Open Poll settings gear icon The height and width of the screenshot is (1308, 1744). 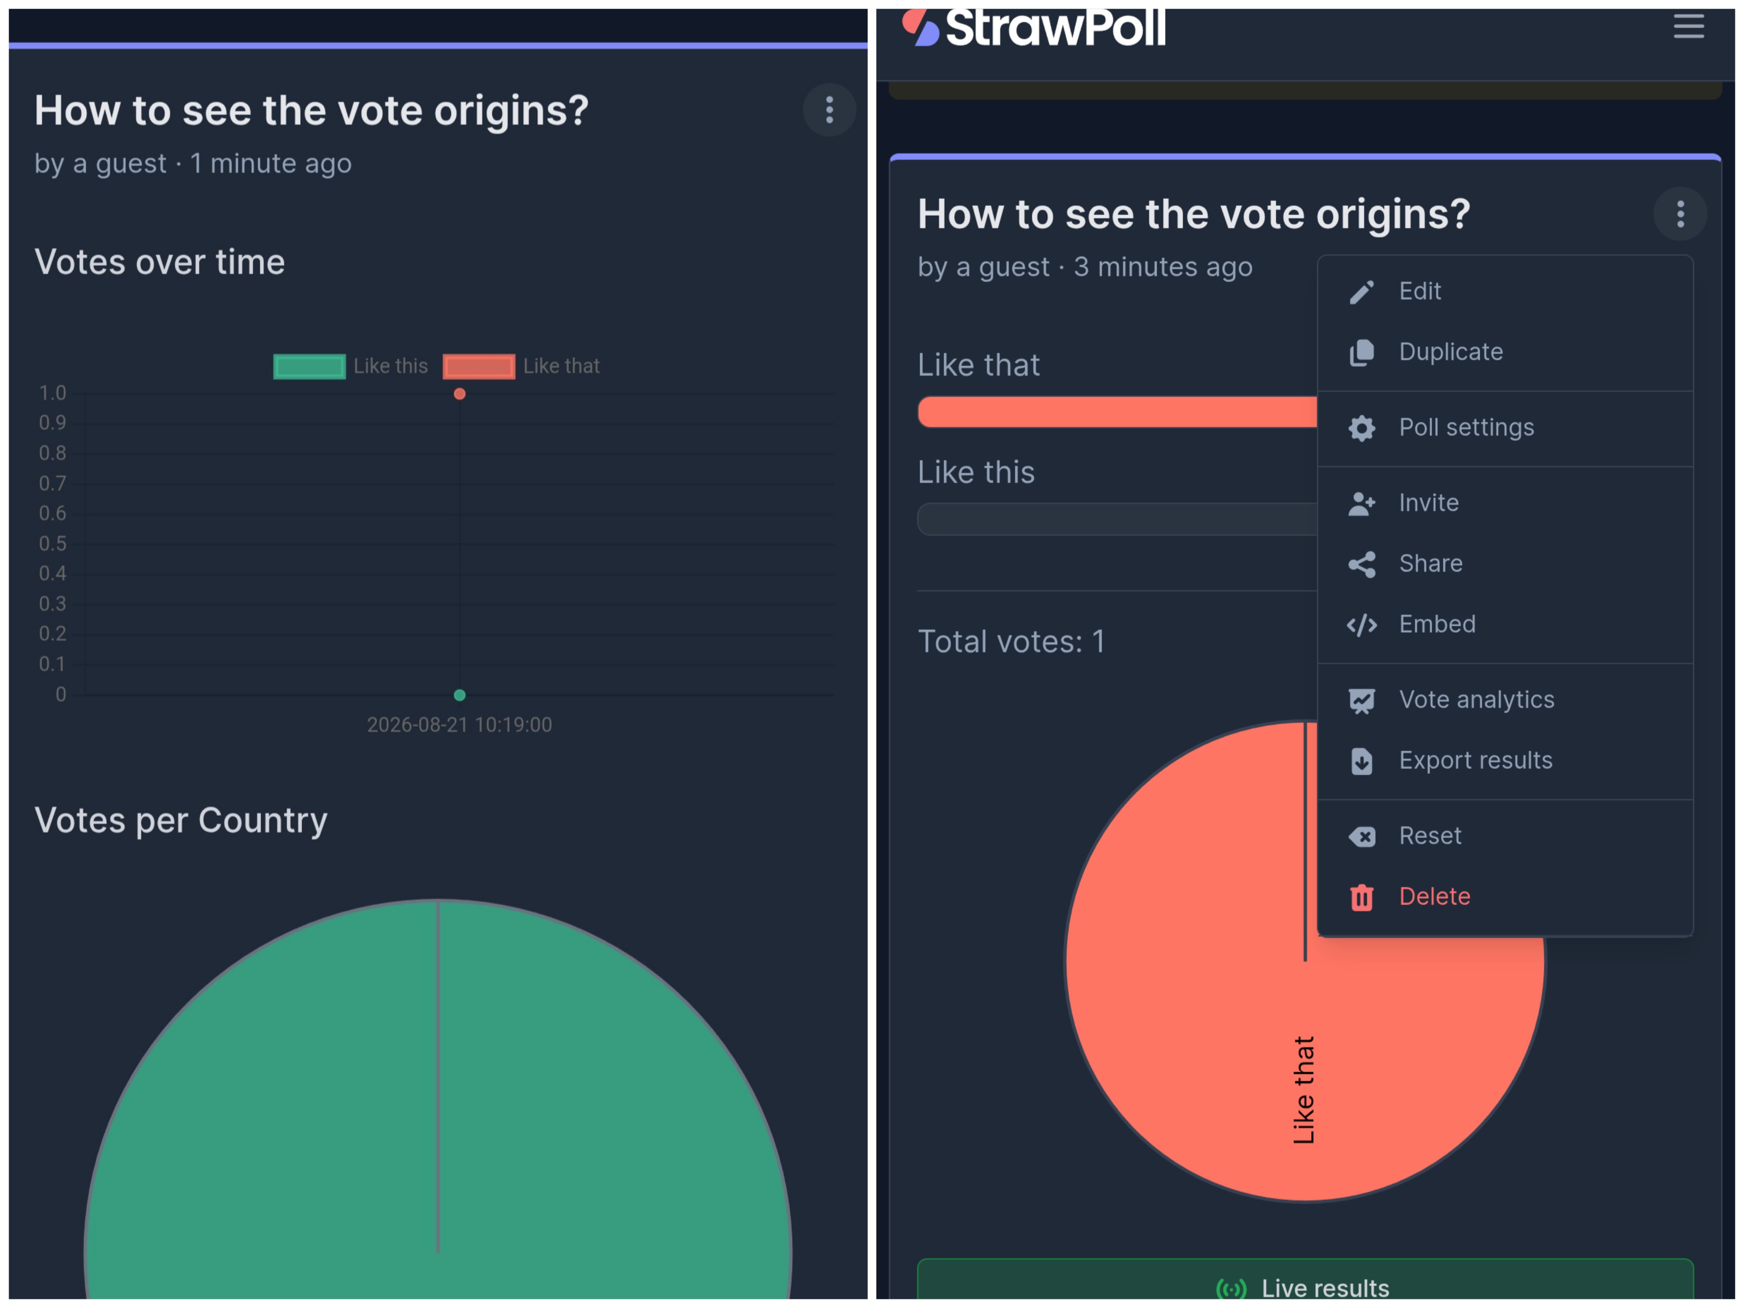(x=1362, y=428)
